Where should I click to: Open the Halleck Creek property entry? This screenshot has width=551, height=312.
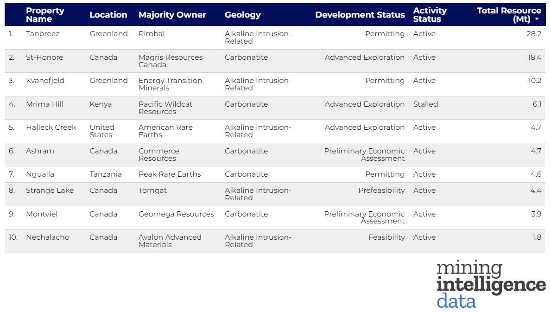pyautogui.click(x=51, y=127)
